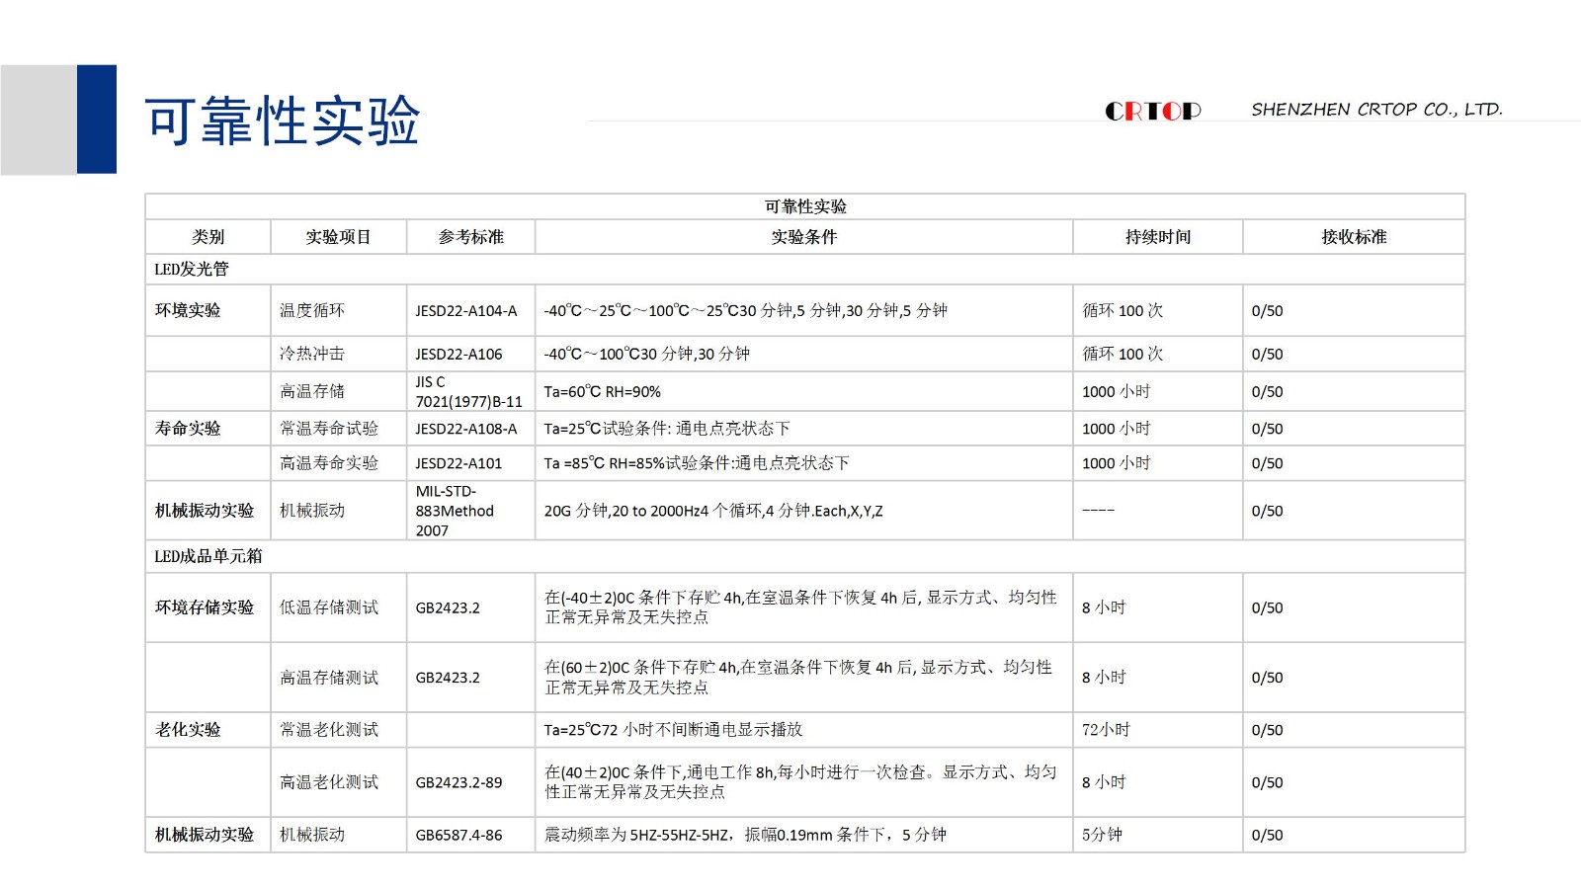Click the JESD22-A108-A standard cell

tap(470, 429)
